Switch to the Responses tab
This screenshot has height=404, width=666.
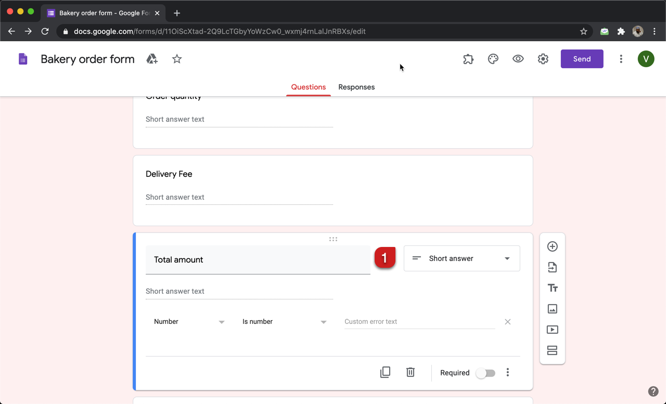click(356, 87)
